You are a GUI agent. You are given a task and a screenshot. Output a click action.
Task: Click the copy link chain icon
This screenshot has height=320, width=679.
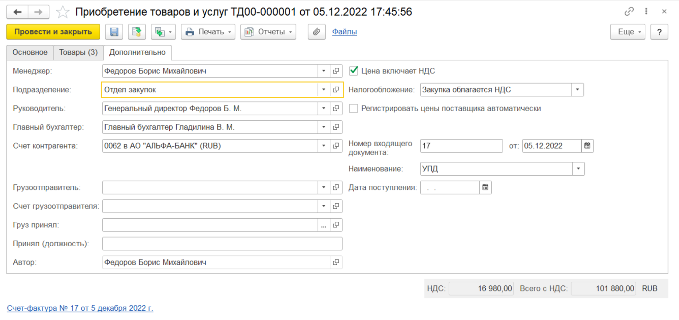(629, 12)
